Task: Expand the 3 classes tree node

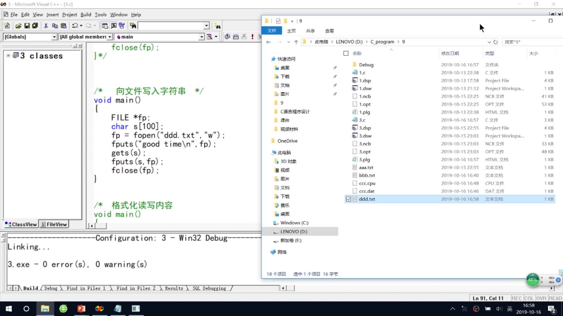Action: (x=8, y=56)
